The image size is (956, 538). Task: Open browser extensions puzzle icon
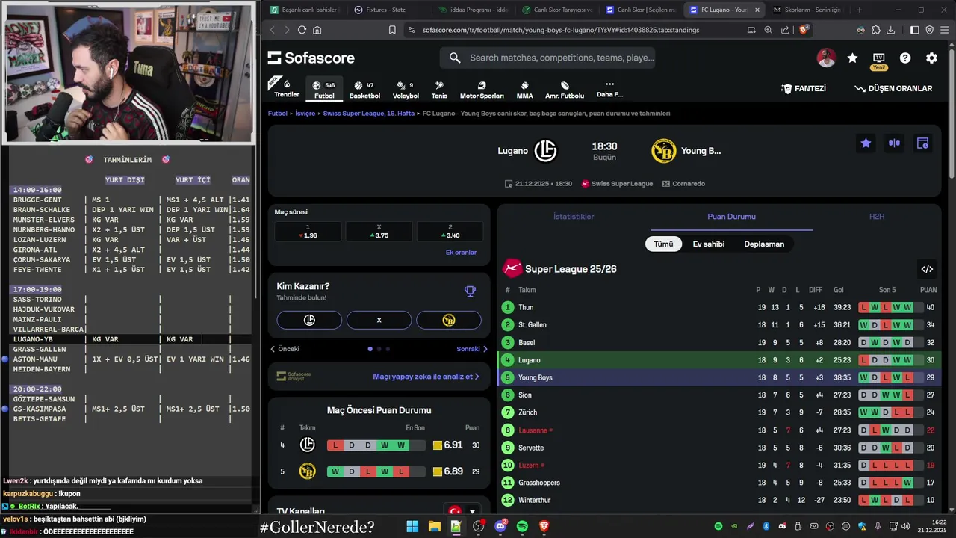pos(875,30)
